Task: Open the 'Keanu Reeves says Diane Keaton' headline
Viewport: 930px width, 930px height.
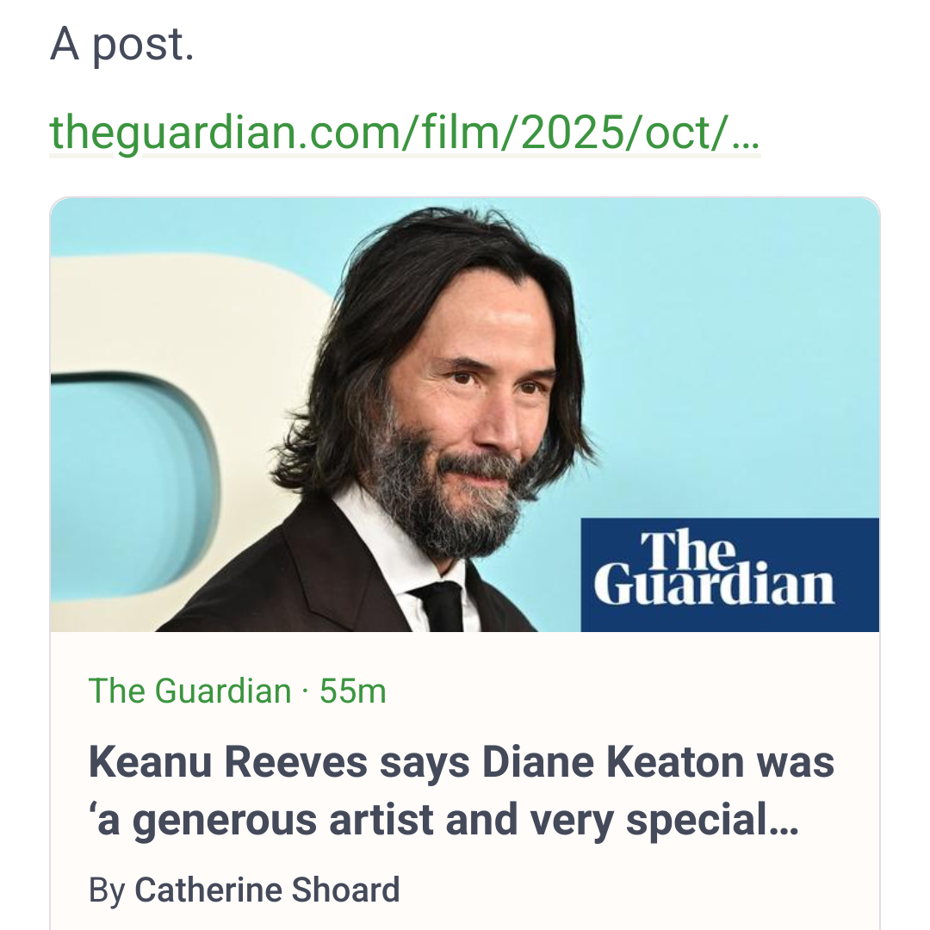Action: [x=461, y=763]
